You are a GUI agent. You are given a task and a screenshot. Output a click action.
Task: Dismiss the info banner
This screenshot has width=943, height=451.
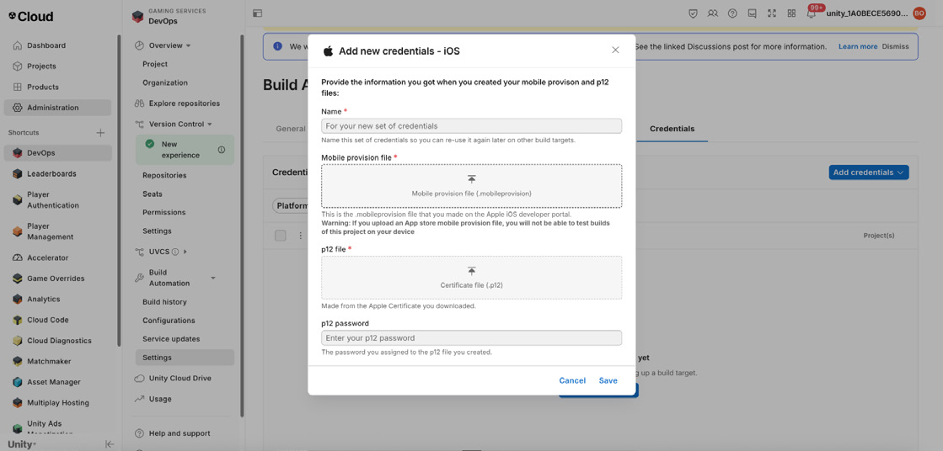tap(896, 46)
